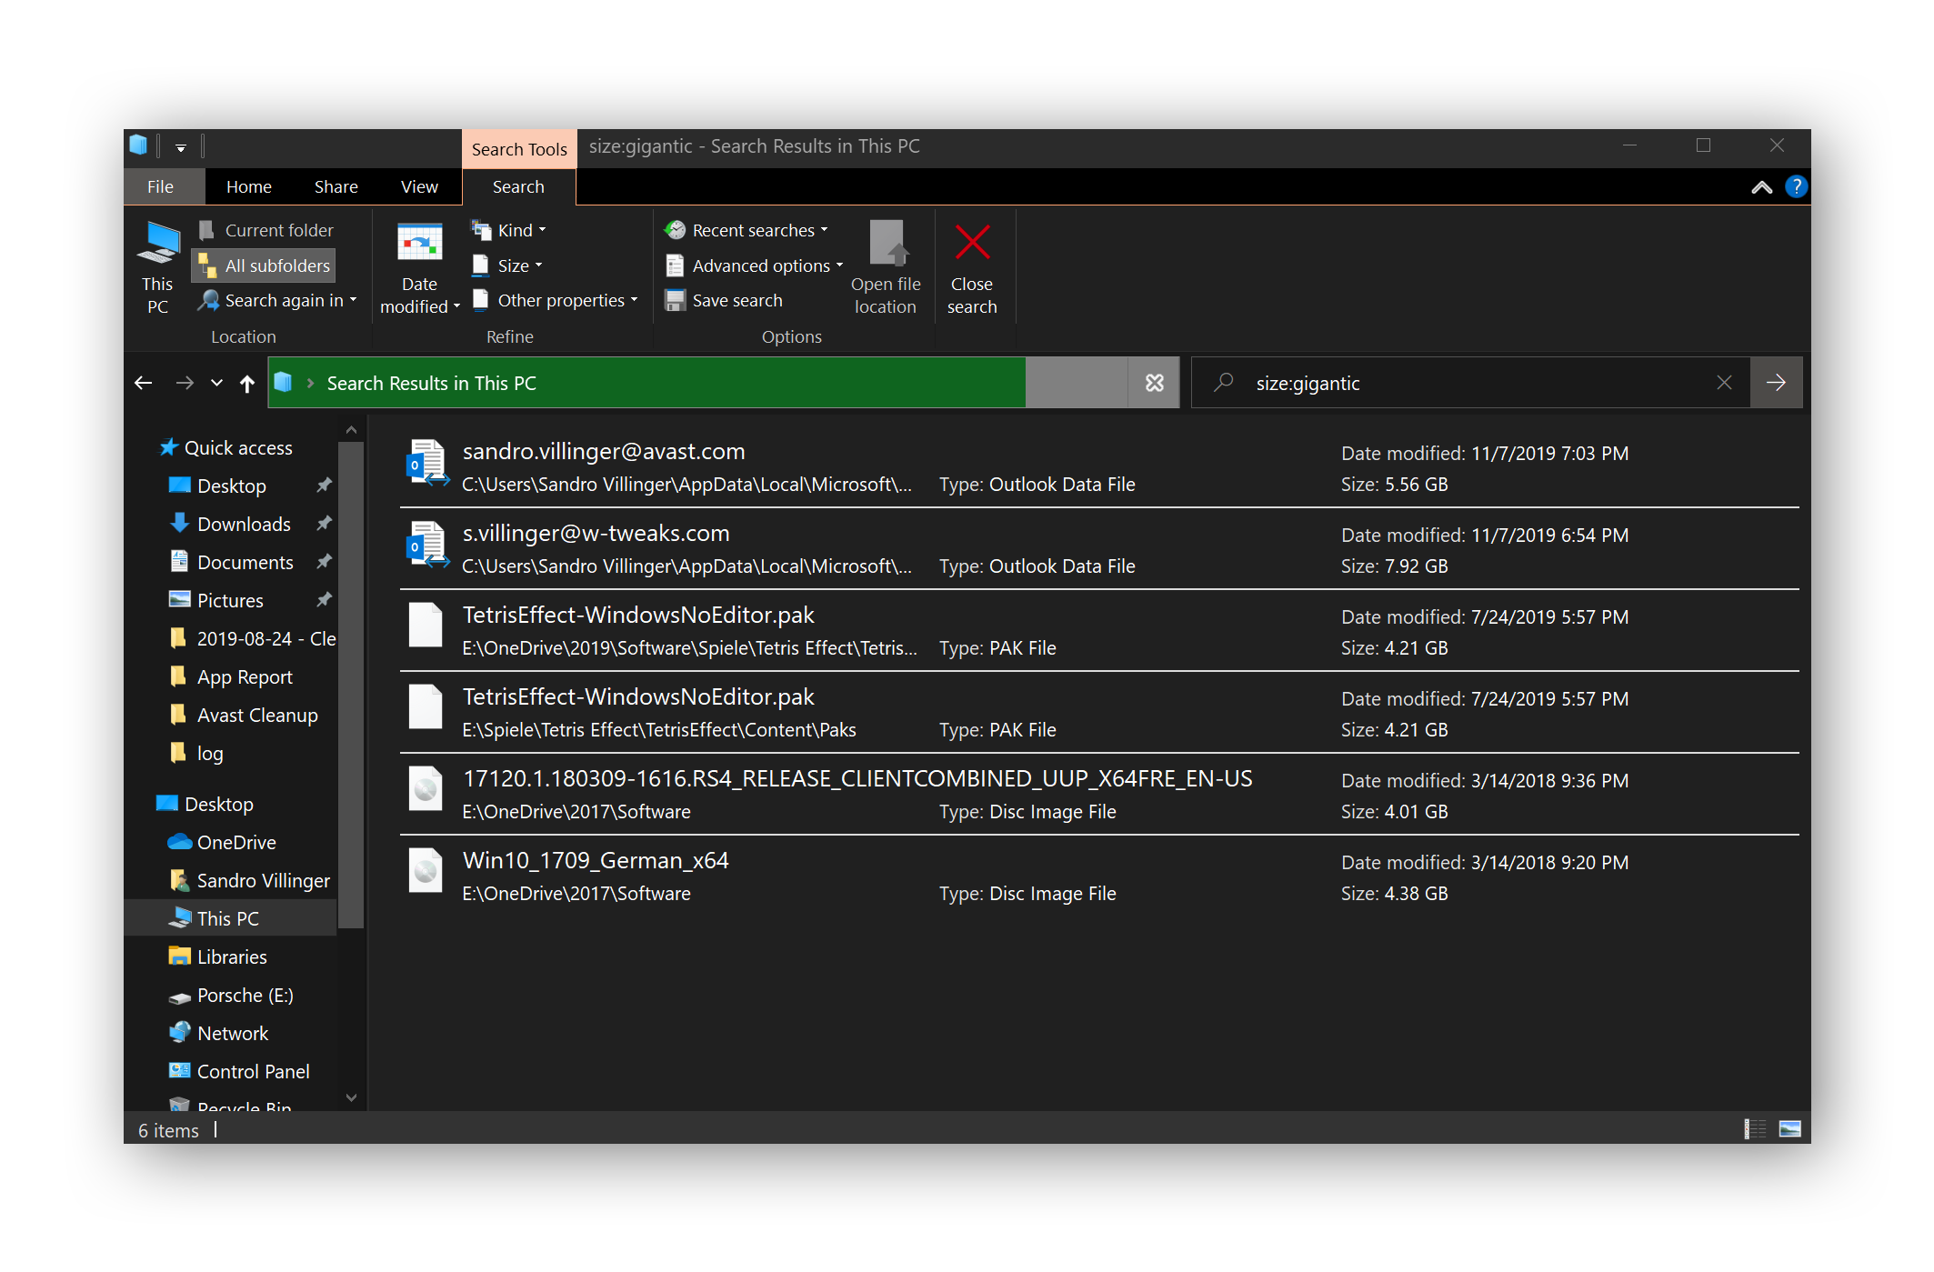1934x1272 pixels.
Task: Select the Search tab in ribbon
Action: (x=515, y=186)
